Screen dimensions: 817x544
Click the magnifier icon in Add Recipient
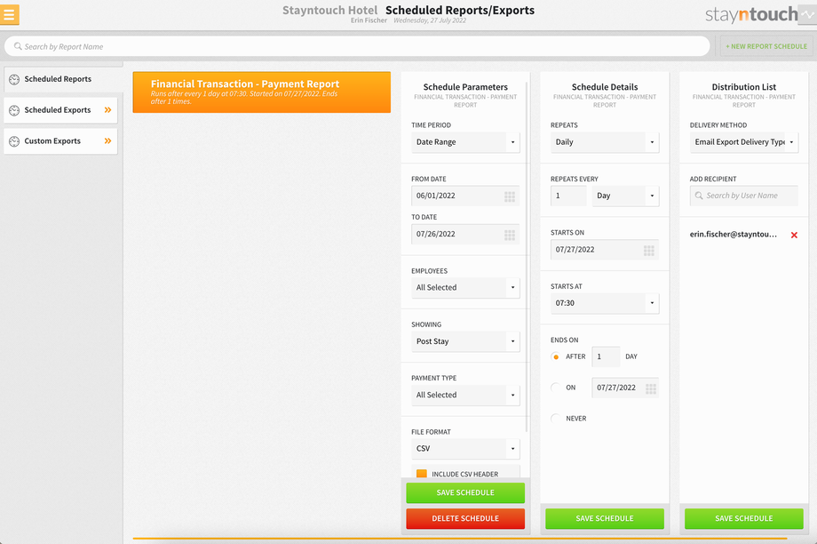[699, 196]
